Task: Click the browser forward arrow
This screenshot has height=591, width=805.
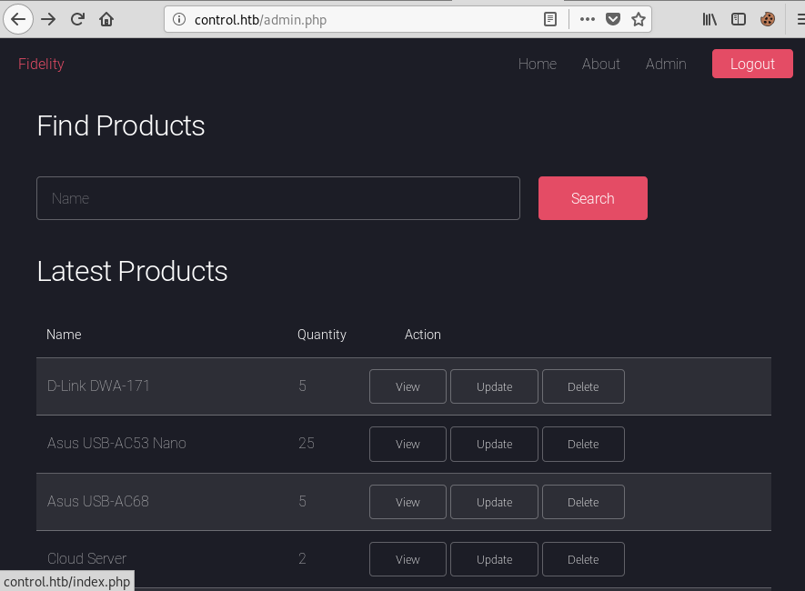Action: [48, 19]
